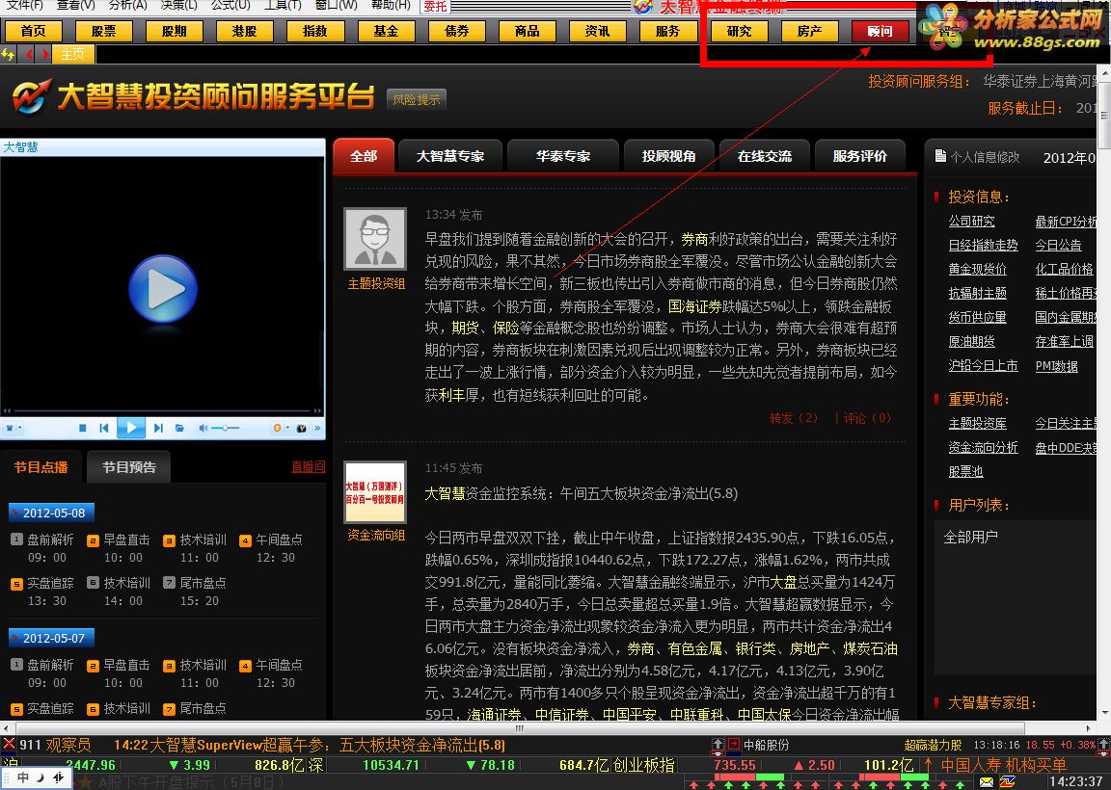This screenshot has width=1111, height=790.
Task: Open the 分析(A) menu
Action: pos(127,6)
